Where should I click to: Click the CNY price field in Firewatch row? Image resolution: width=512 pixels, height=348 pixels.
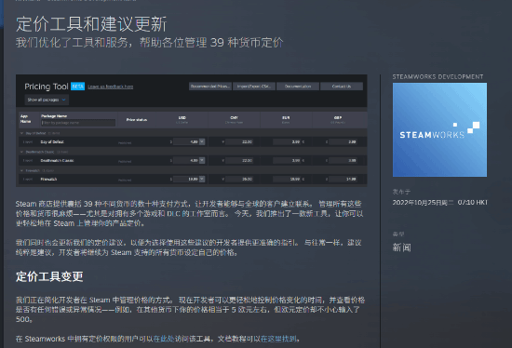coord(239,179)
